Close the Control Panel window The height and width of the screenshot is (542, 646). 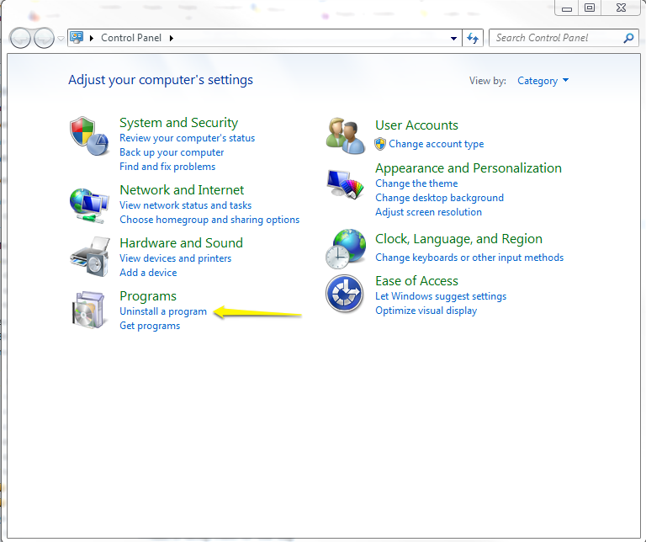(x=621, y=8)
